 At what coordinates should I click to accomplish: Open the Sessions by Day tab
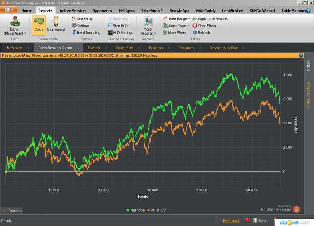click(224, 47)
